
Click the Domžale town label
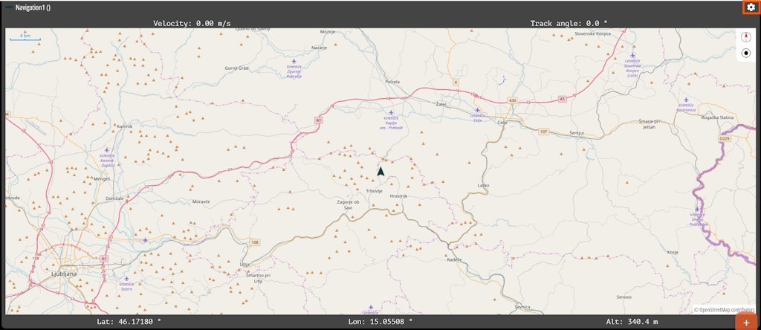point(116,198)
